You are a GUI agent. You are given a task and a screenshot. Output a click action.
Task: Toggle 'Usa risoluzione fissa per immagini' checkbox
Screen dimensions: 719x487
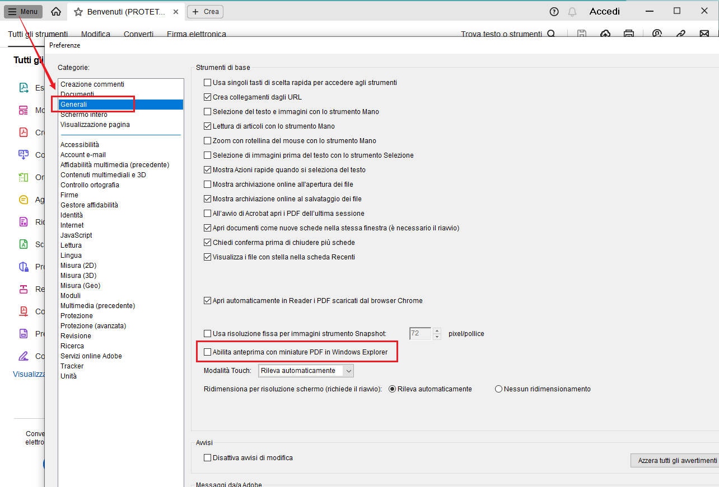[208, 334]
